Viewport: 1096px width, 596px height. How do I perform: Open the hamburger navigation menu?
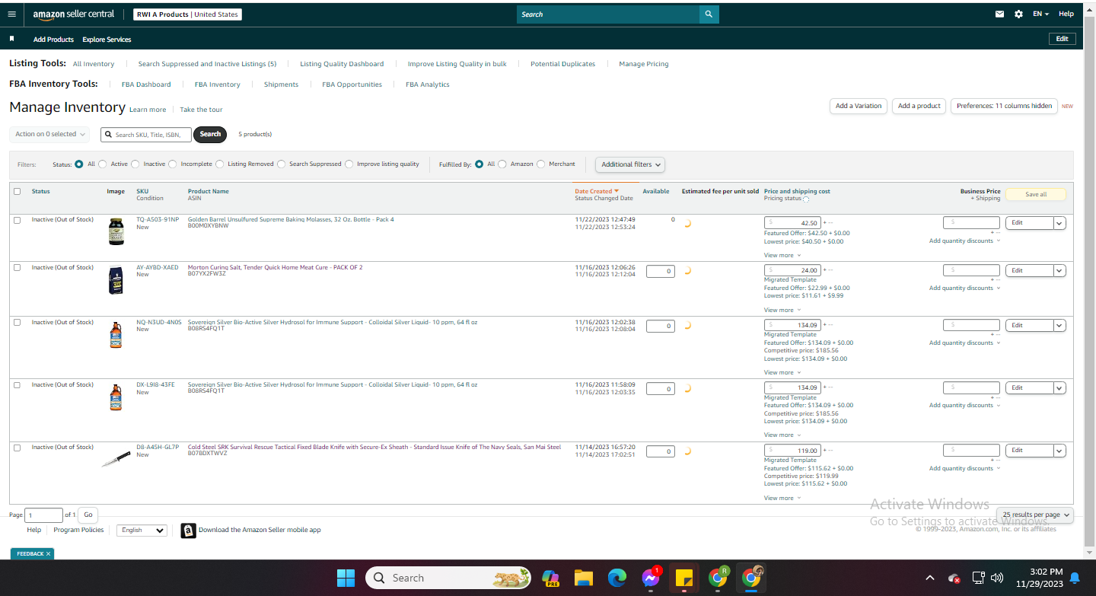(x=11, y=14)
